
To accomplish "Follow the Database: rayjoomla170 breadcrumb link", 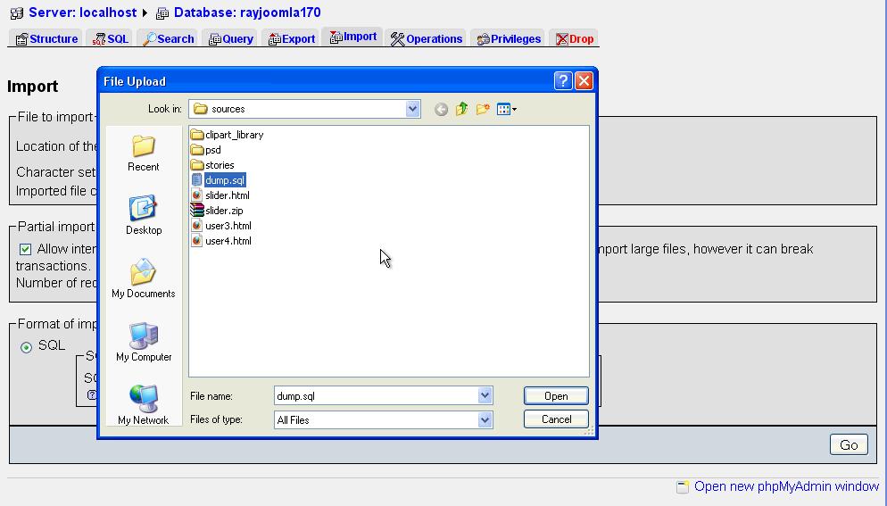I will (x=247, y=12).
